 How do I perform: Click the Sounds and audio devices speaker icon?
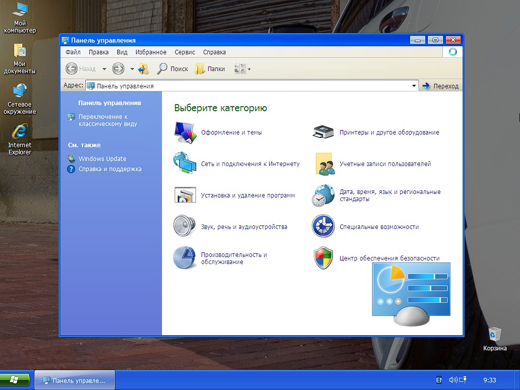click(185, 226)
